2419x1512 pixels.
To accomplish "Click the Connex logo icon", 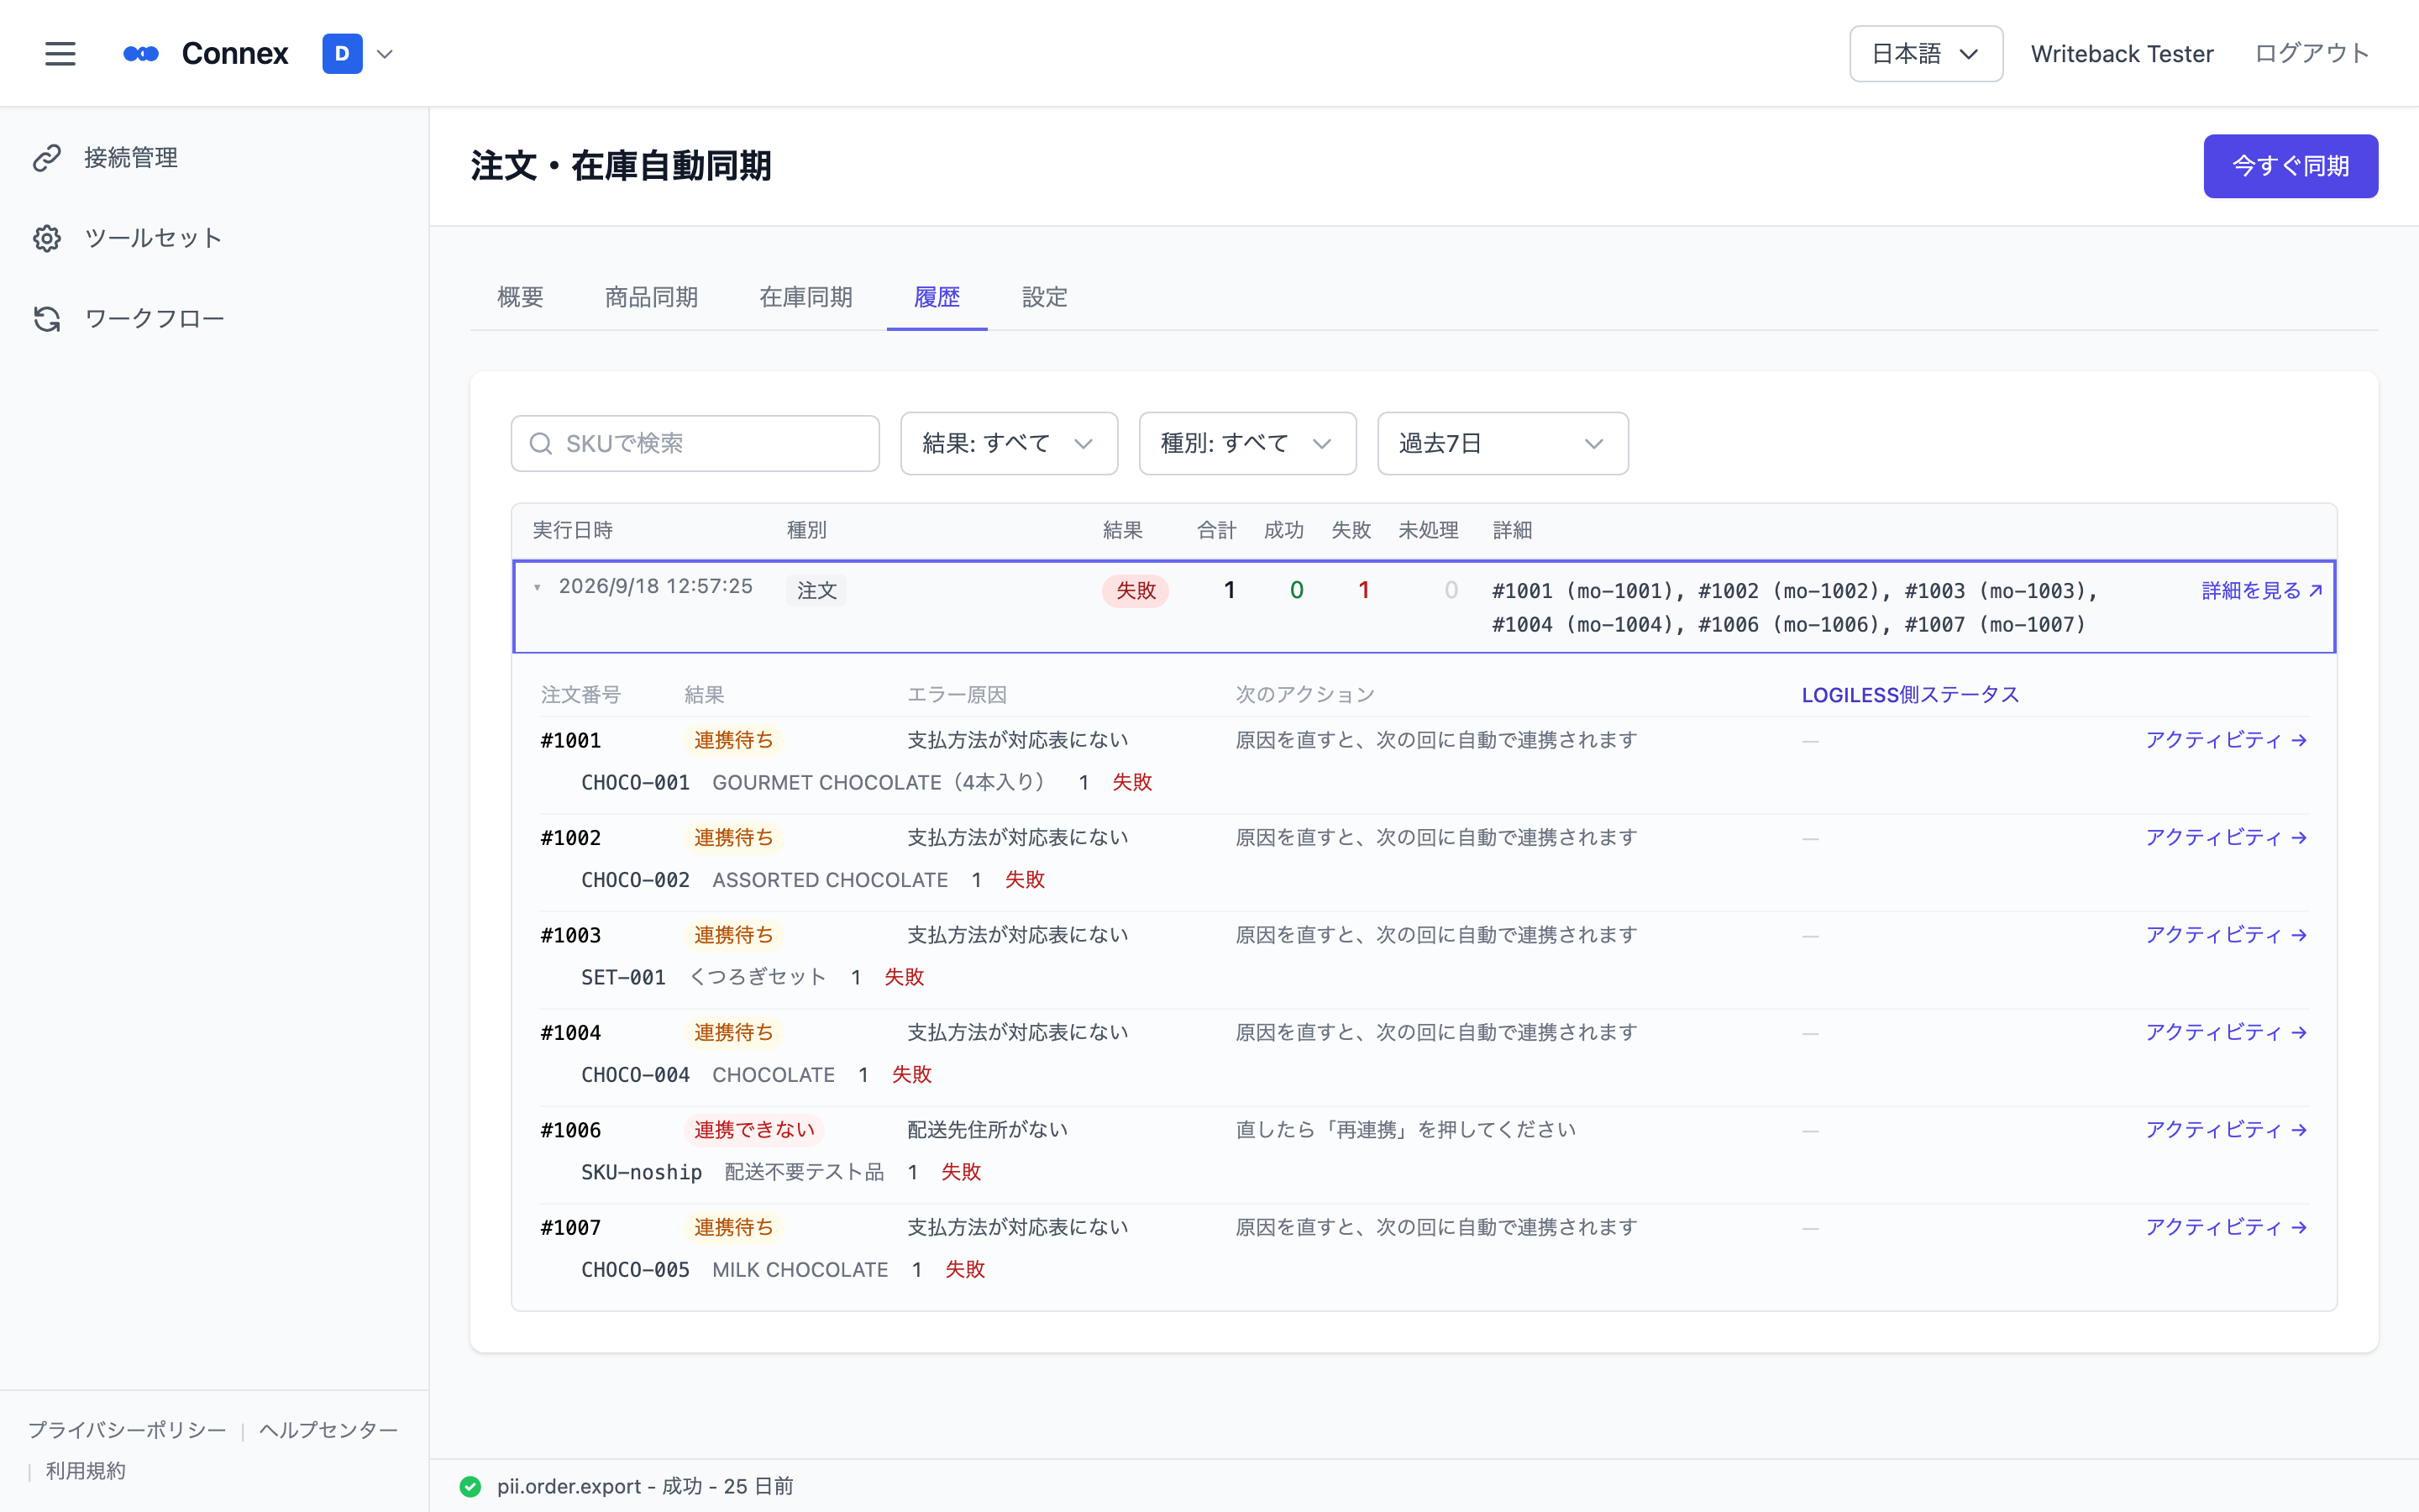I will coord(141,54).
